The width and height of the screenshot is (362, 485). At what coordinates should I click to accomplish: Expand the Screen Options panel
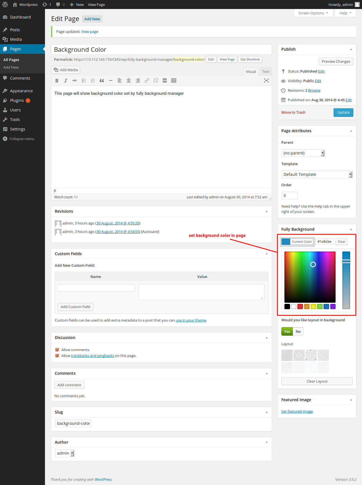[313, 13]
